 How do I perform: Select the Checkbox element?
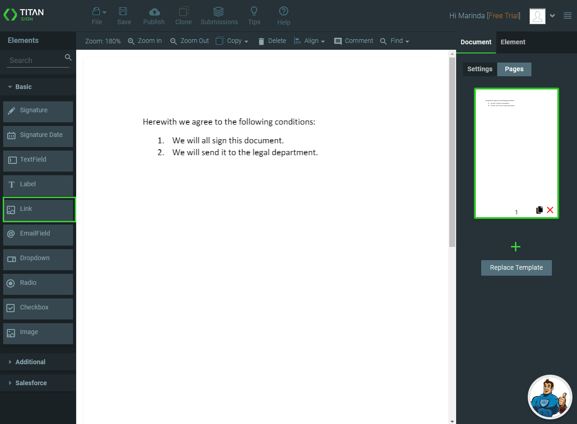(38, 308)
